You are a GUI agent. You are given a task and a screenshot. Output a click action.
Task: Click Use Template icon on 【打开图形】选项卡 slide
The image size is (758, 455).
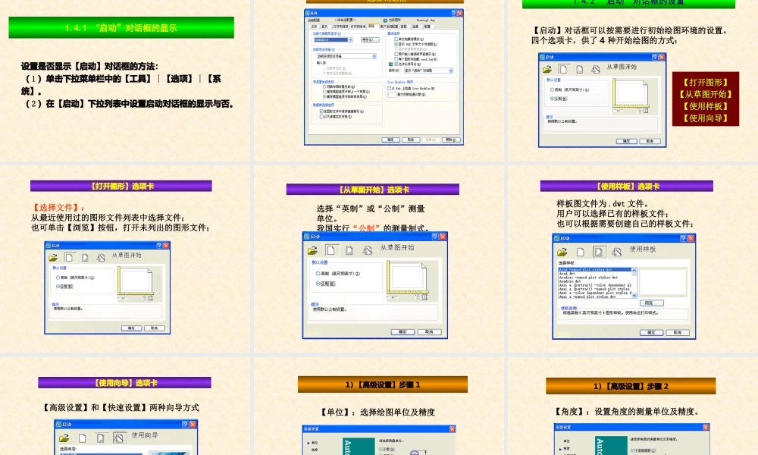coord(85,258)
